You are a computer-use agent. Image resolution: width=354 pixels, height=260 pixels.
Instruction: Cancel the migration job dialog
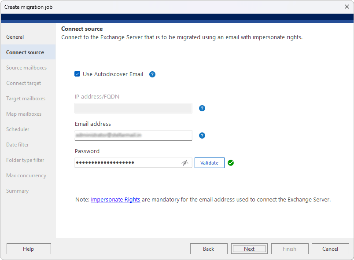coord(330,249)
